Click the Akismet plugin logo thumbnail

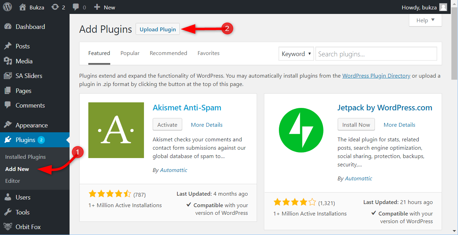point(116,130)
